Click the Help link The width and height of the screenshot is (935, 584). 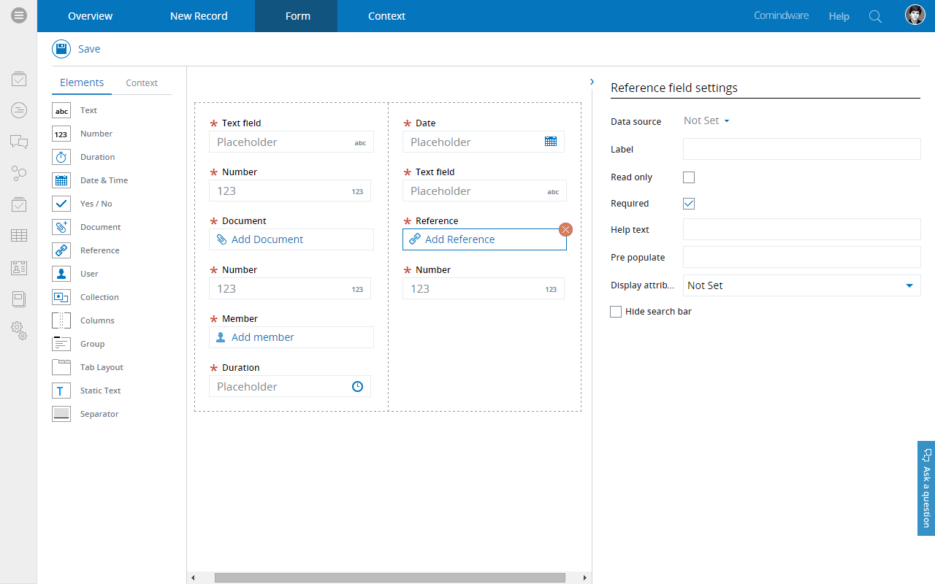point(839,16)
